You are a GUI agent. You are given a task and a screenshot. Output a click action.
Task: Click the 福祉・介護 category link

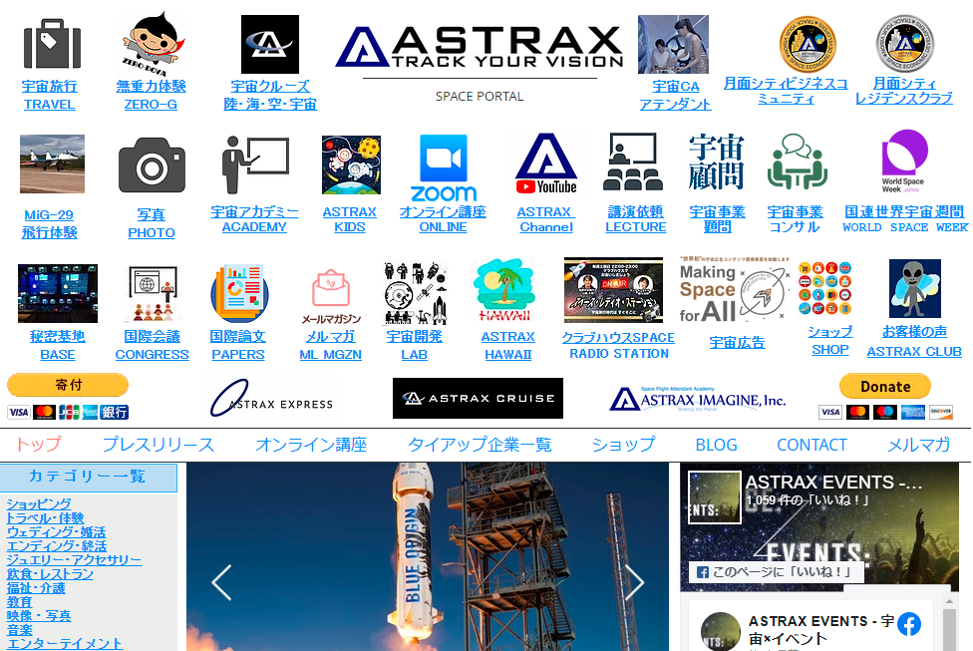click(x=35, y=588)
